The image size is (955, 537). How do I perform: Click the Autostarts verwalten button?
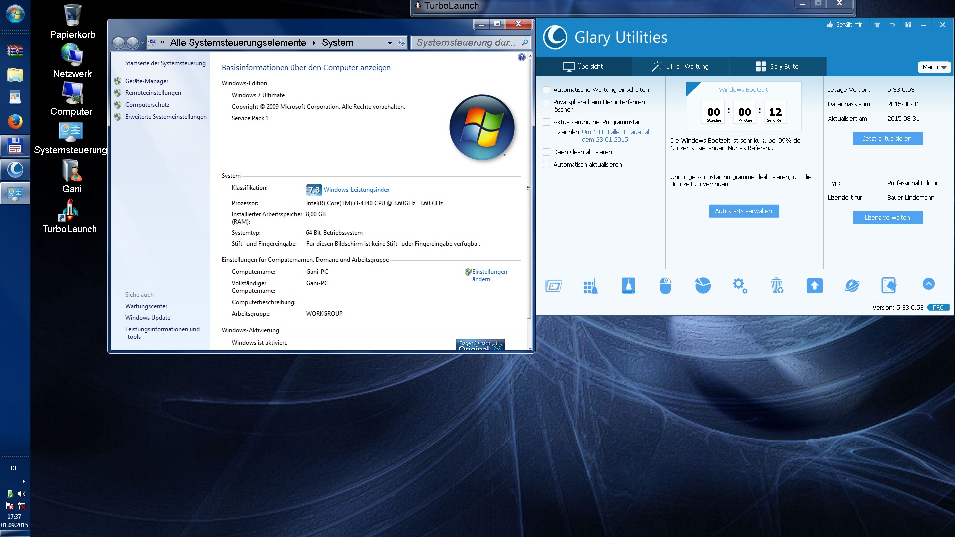[743, 211]
